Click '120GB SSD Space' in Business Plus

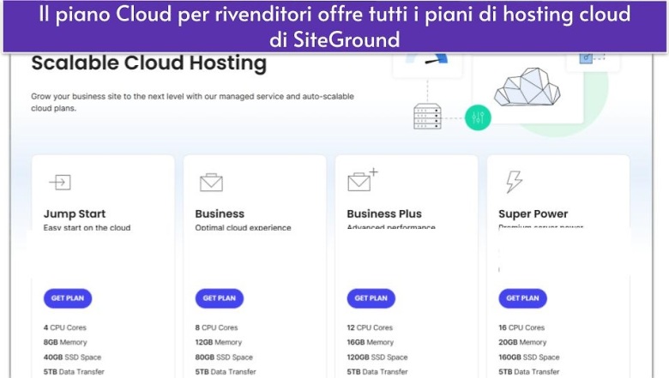377,357
